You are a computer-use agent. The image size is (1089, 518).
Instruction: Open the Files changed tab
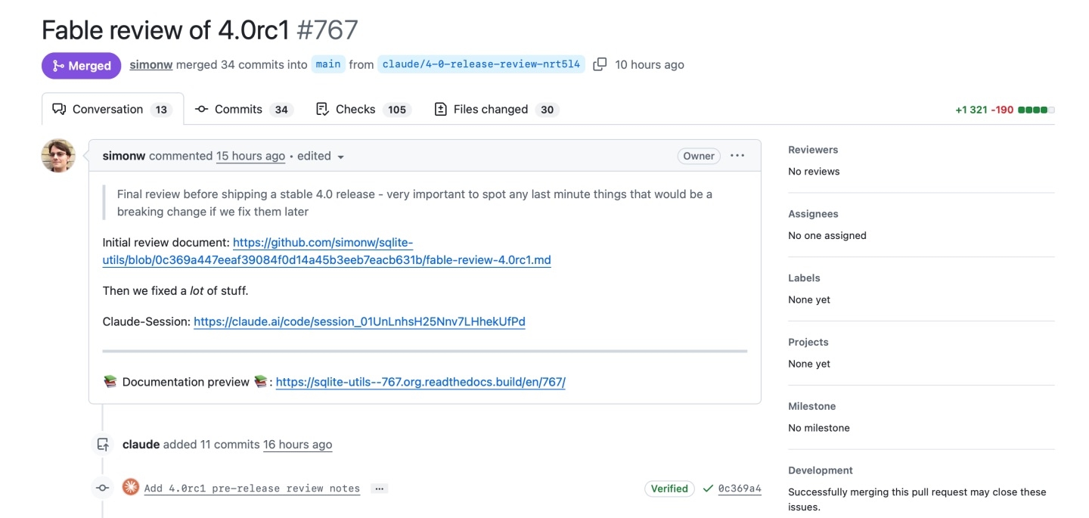click(496, 110)
